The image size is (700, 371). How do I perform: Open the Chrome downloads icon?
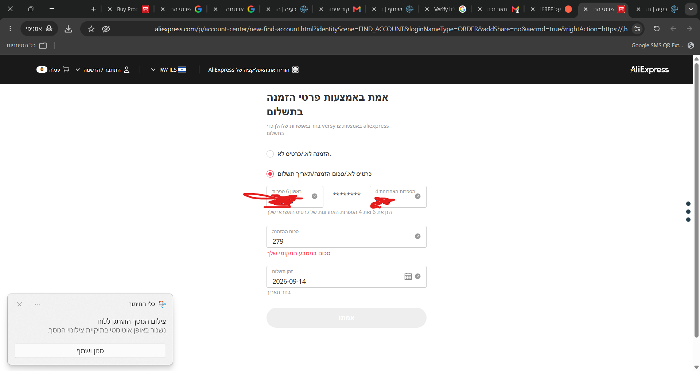[68, 29]
